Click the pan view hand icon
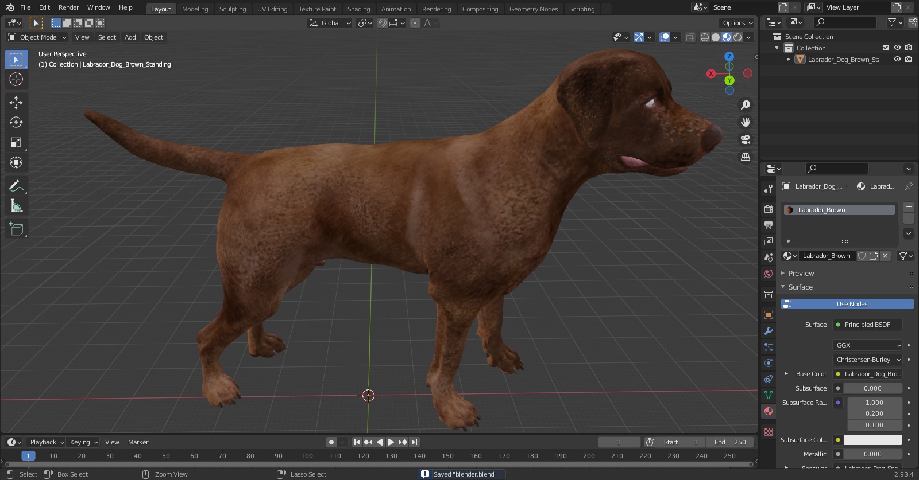This screenshot has width=919, height=480. 746,122
